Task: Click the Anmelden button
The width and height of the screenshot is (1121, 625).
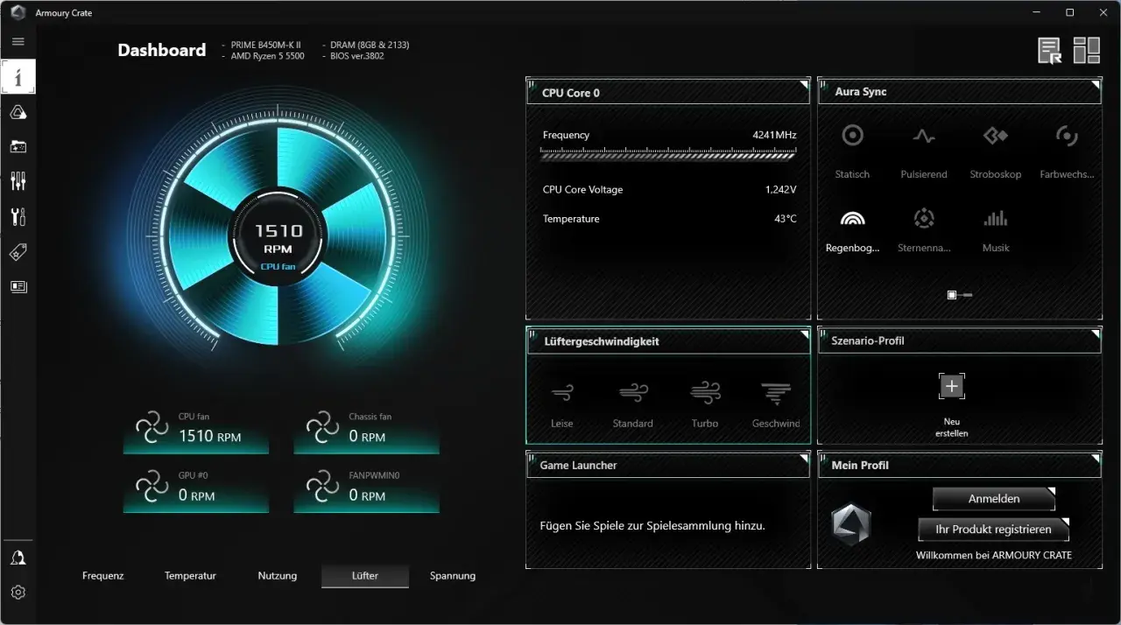Action: point(994,498)
